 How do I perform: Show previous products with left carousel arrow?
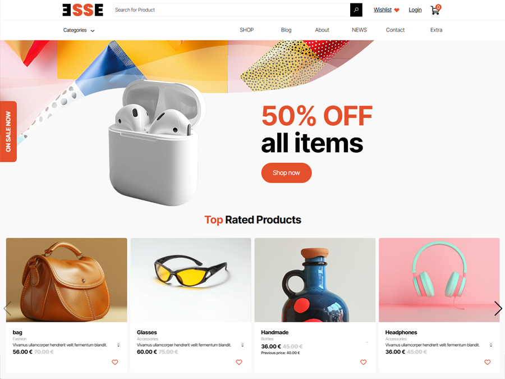(x=7, y=308)
